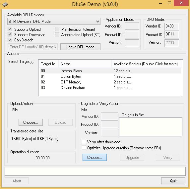190x189 pixels.
Task: Click the Target Id column header
Action: tap(49, 64)
